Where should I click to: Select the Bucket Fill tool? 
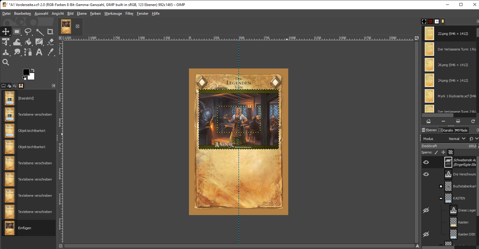point(28,42)
